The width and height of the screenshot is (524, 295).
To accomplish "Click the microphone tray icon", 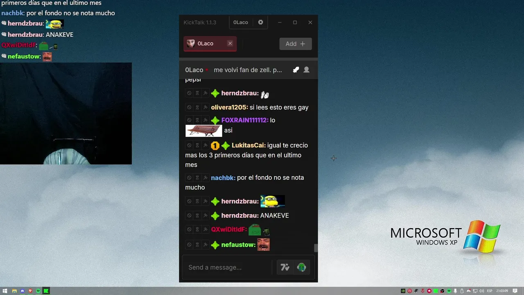I will [456, 291].
